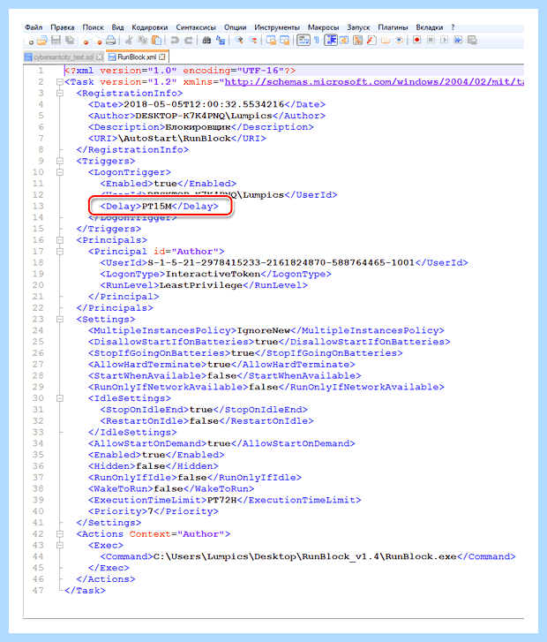The height and width of the screenshot is (642, 547).
Task: Toggle Indent Guide toolbar button
Action: click(331, 40)
